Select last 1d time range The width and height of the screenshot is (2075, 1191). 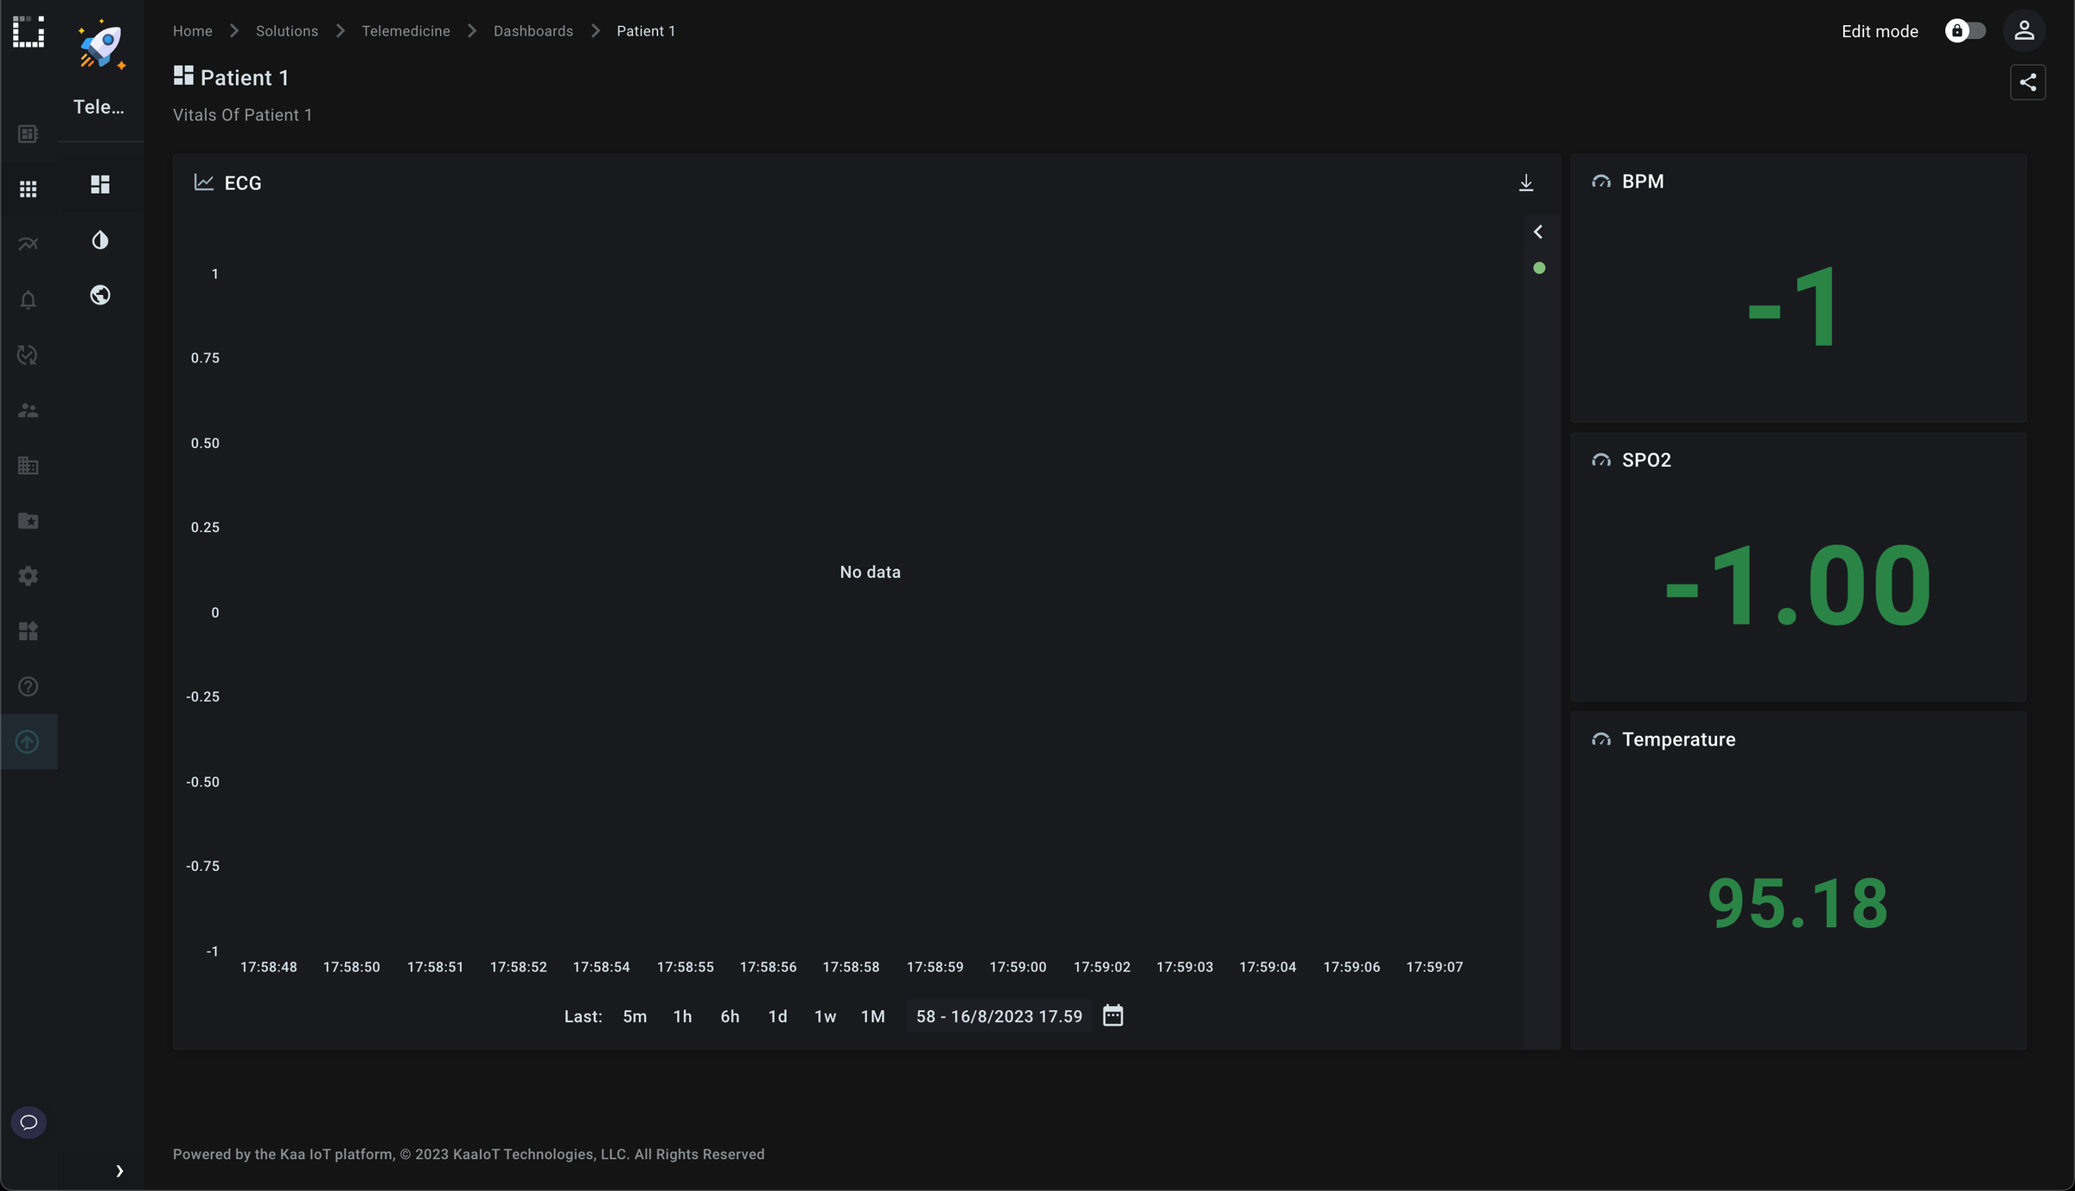click(778, 1016)
